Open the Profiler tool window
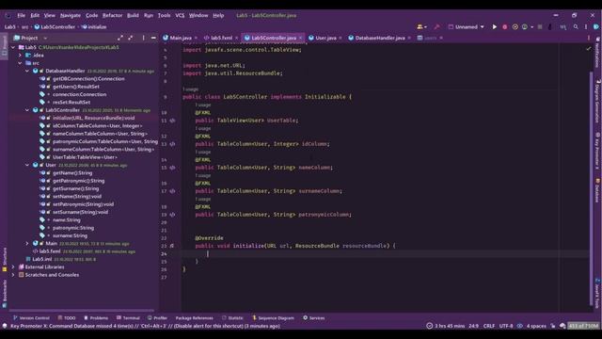 [157, 318]
